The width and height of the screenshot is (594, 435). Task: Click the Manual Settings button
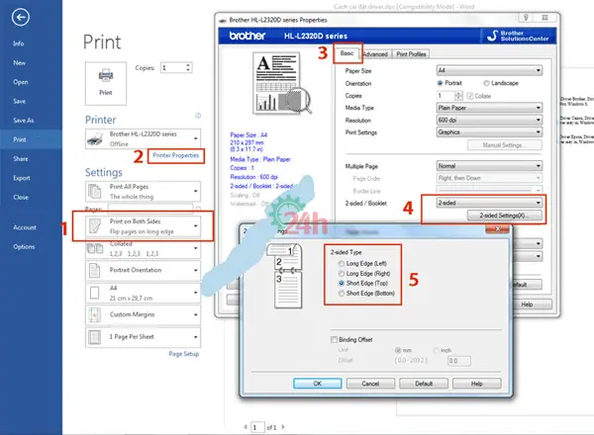[505, 145]
